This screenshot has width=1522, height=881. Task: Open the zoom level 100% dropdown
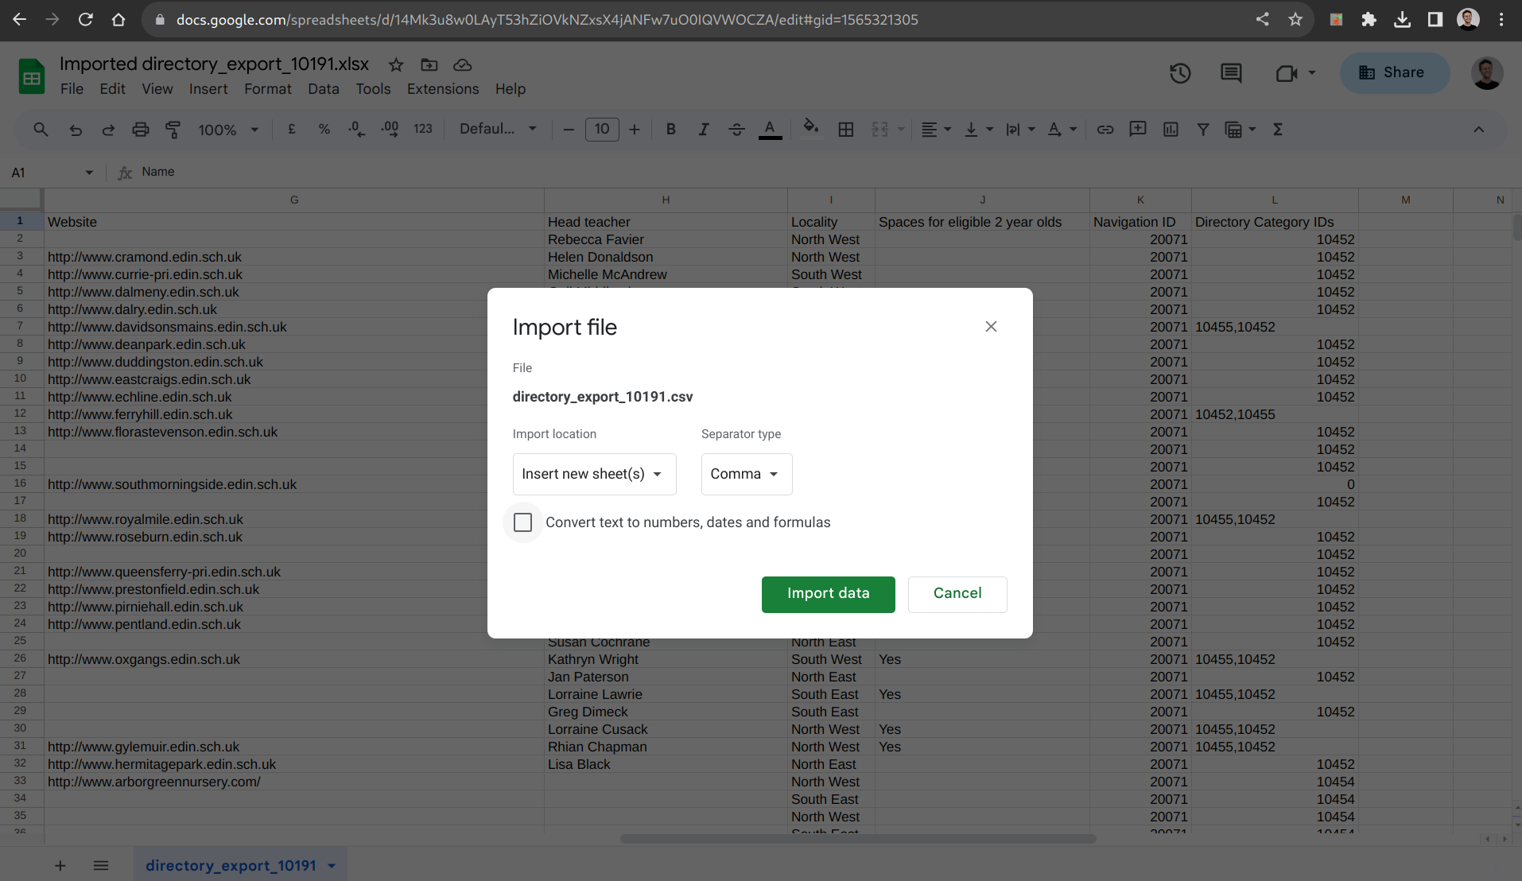click(x=228, y=130)
